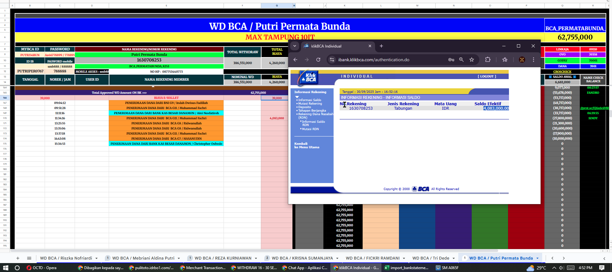
Task: Switch to WD BCA / Tri Dede sheet
Action: 431,258
